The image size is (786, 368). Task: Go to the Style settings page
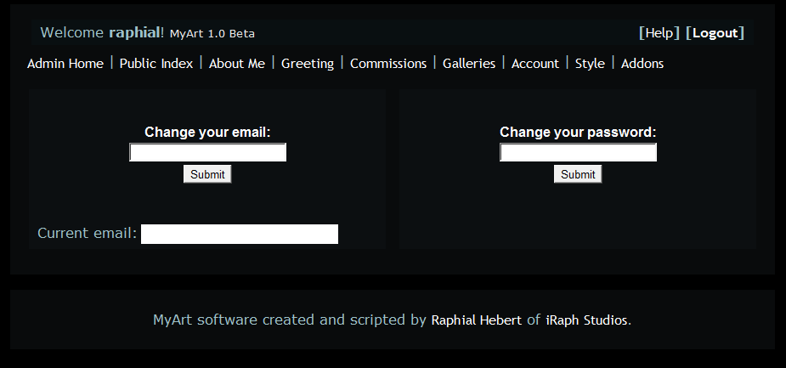(590, 64)
